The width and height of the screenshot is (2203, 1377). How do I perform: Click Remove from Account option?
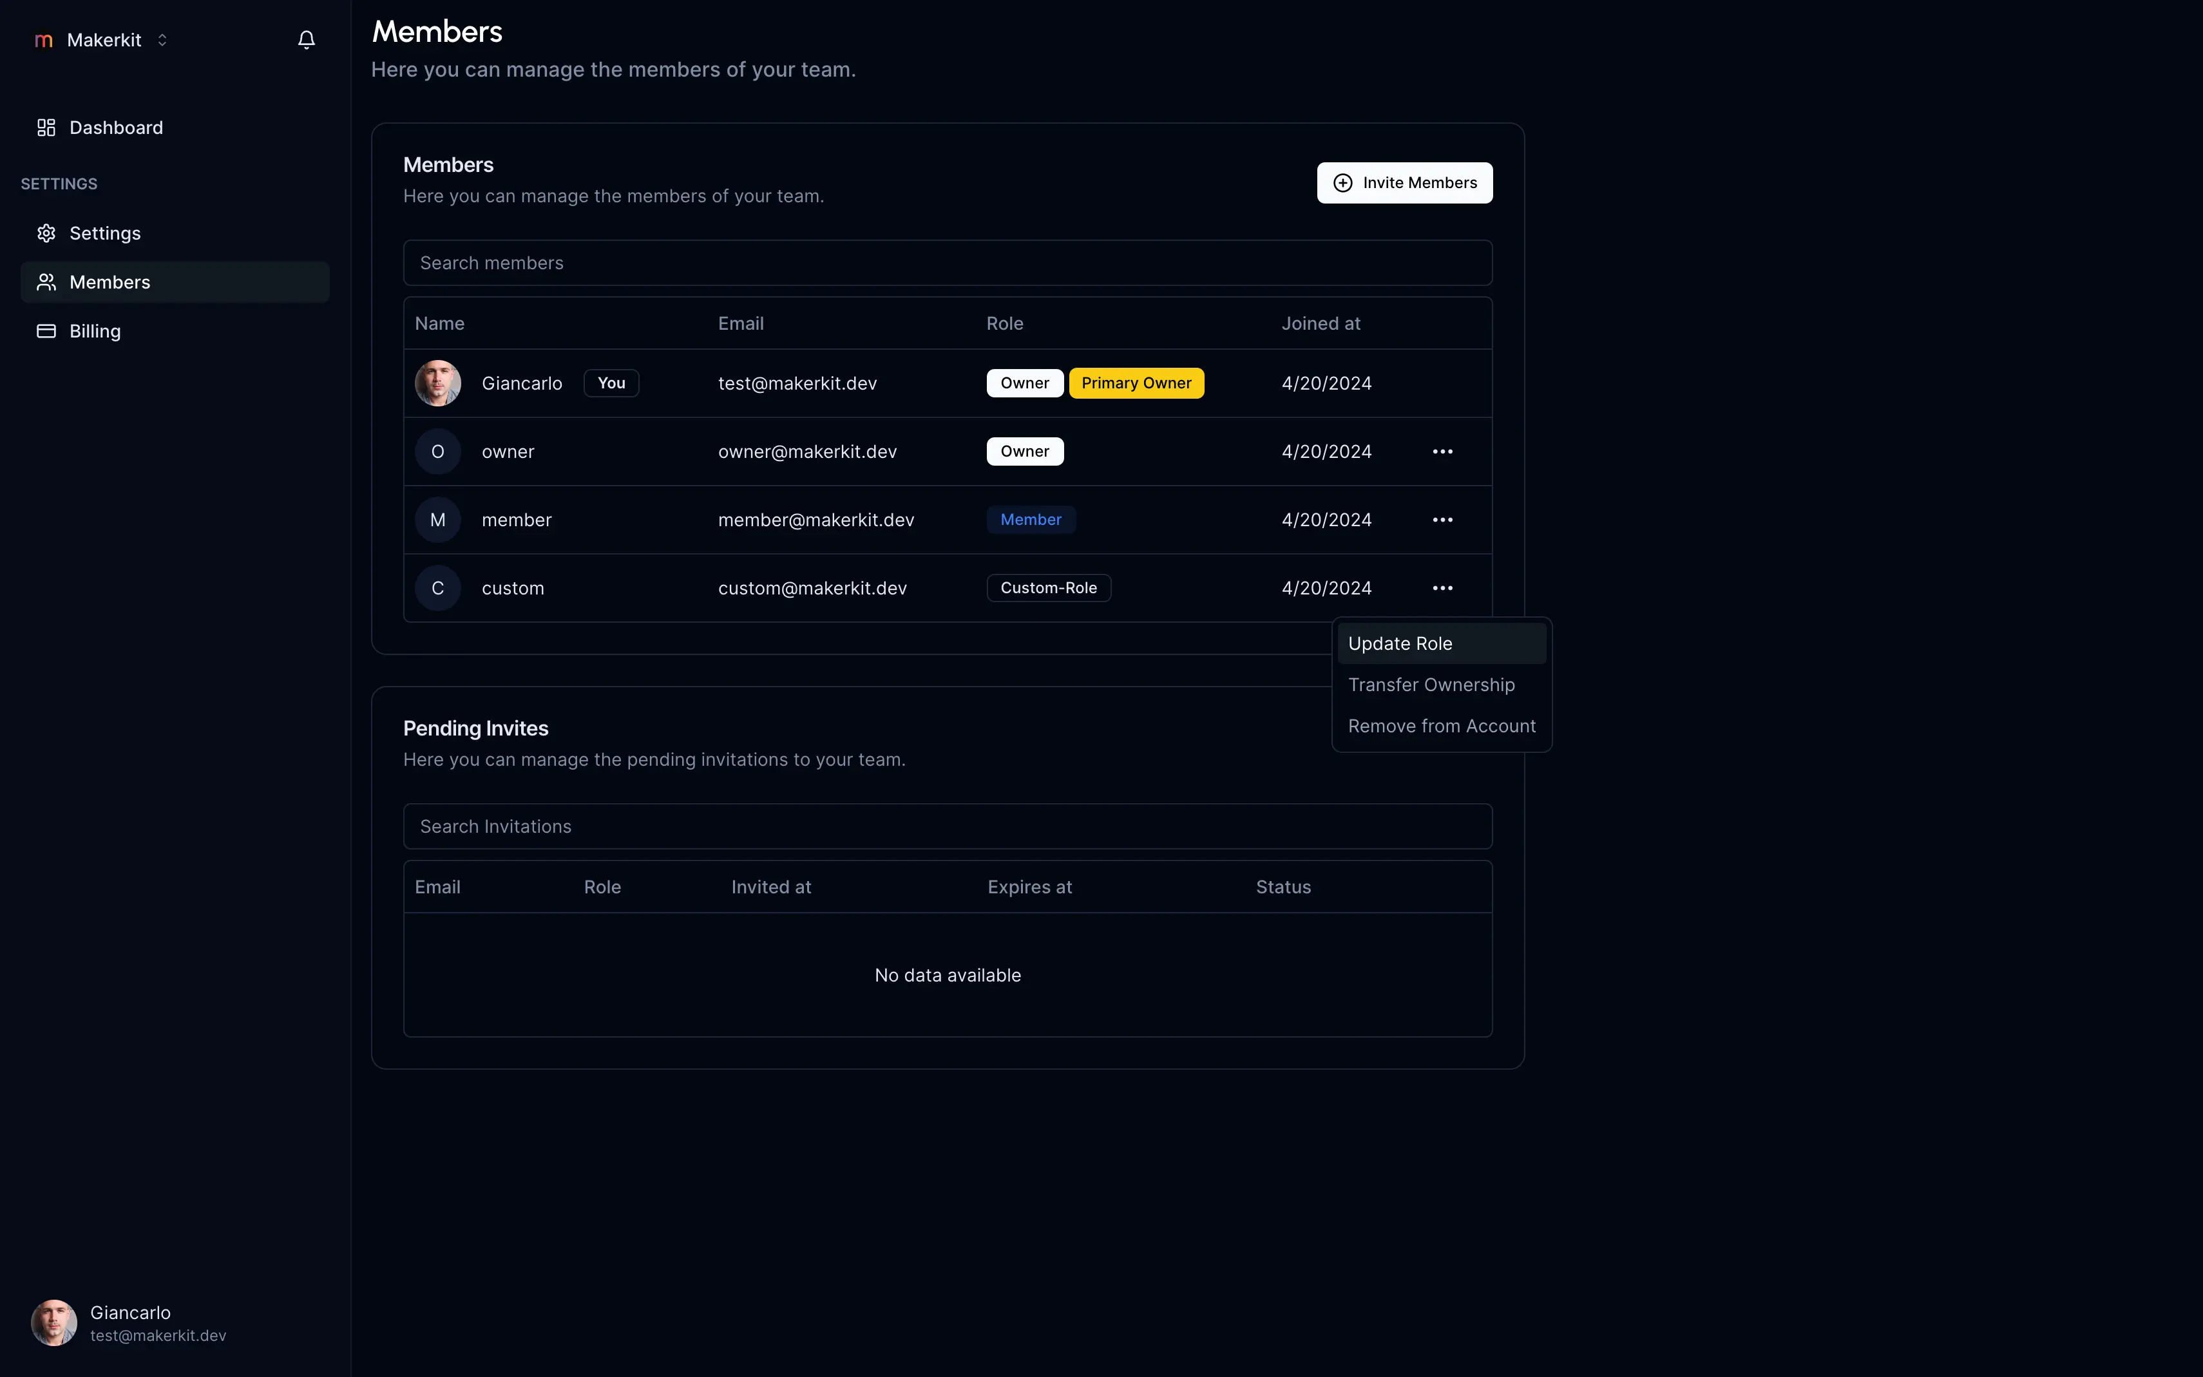click(x=1441, y=726)
